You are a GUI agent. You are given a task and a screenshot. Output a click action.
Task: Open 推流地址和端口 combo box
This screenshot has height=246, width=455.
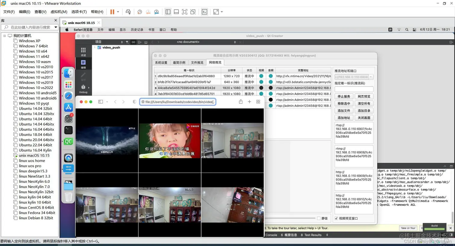point(354,77)
